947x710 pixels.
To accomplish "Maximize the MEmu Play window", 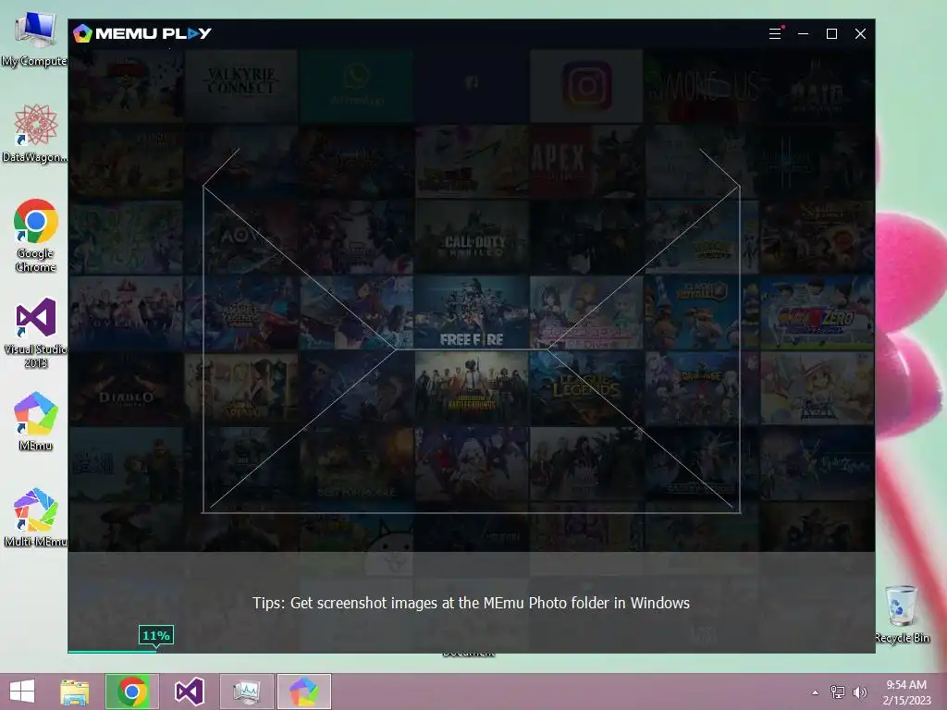I will click(x=831, y=34).
